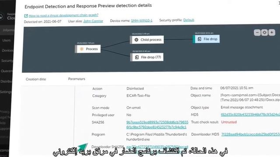The height and width of the screenshot is (157, 280).
Task: Zoom out the chain graph with minus button
Action: [x=257, y=33]
